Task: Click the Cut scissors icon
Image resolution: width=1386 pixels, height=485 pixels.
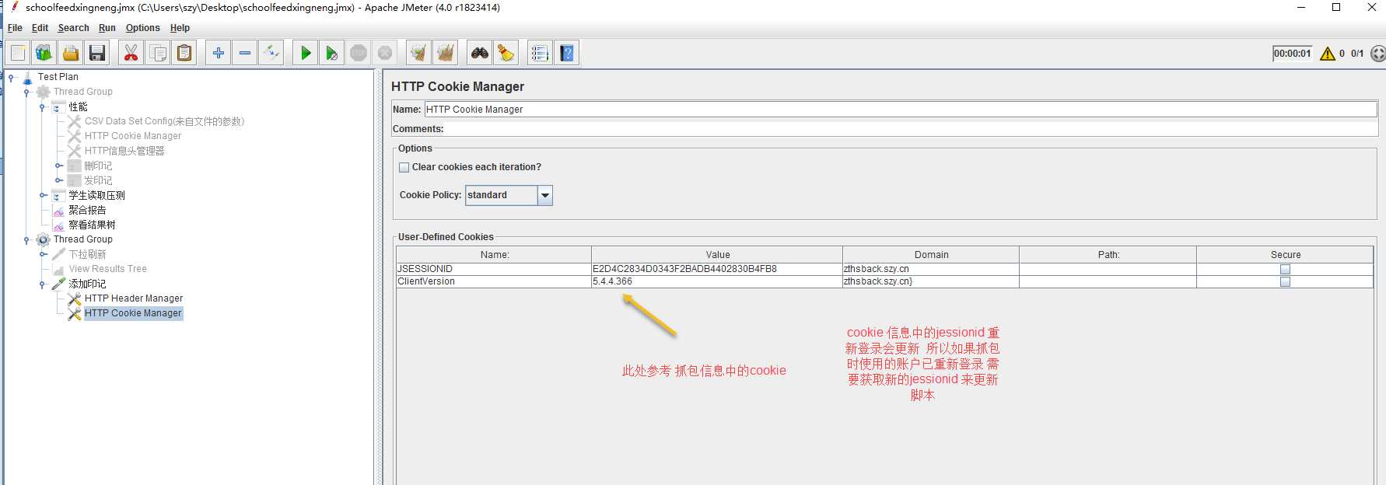Action: (x=131, y=53)
